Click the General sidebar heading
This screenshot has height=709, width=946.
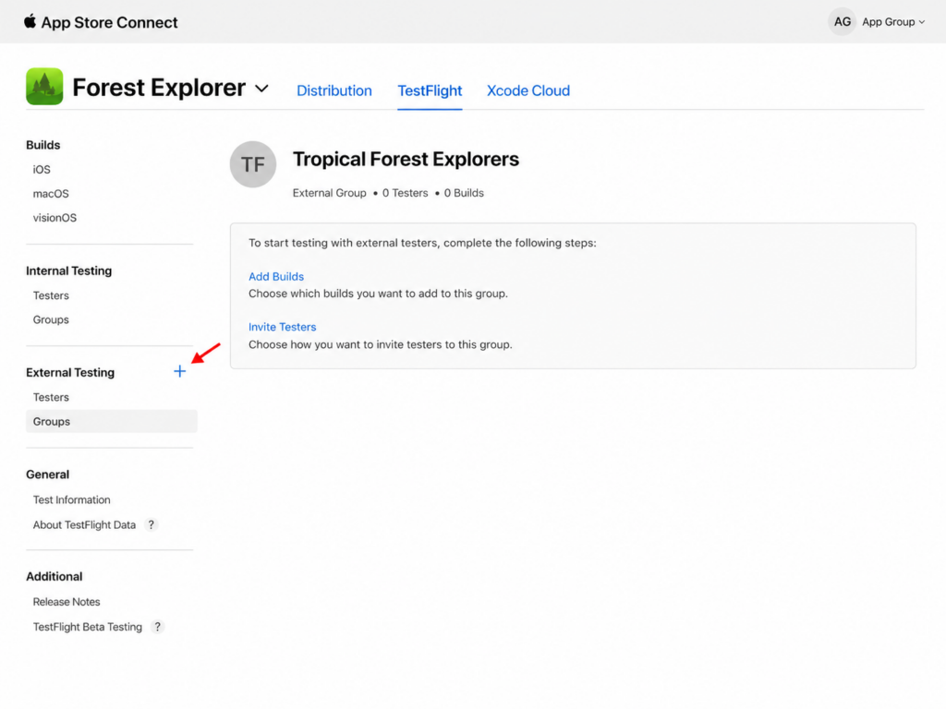48,475
